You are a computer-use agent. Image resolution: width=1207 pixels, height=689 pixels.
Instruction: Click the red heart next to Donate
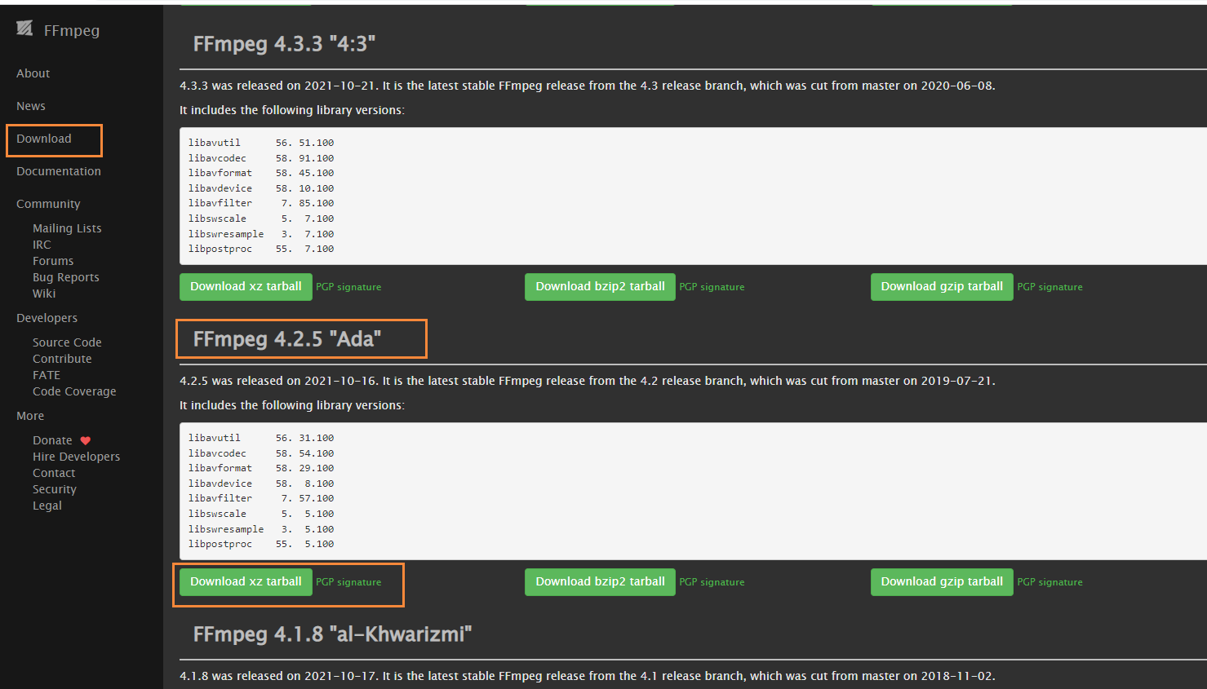[x=86, y=440]
